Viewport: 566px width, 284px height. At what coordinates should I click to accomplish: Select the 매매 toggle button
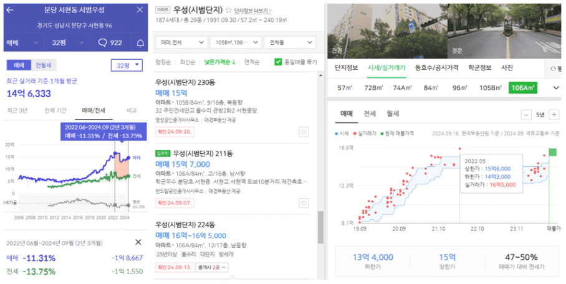pyautogui.click(x=19, y=65)
